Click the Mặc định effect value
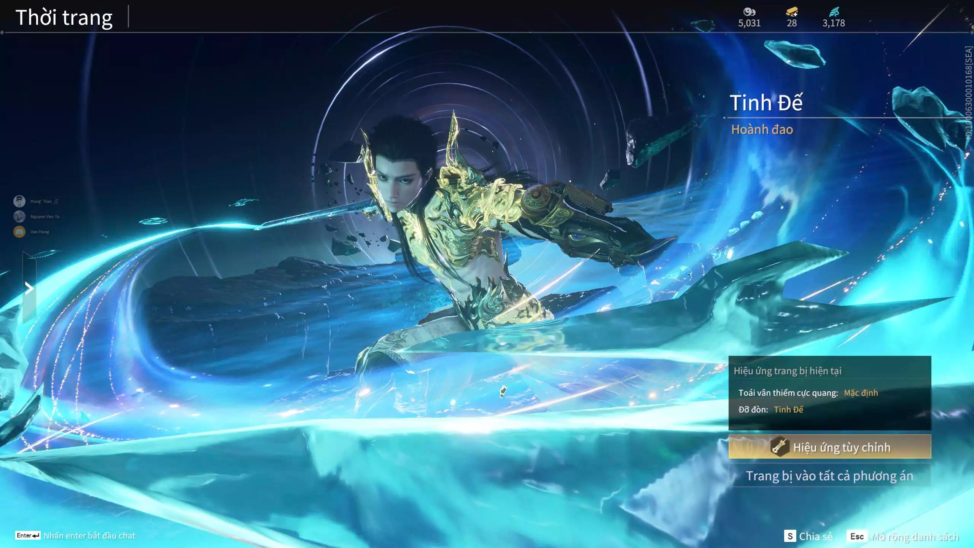Screen dimensions: 974x548 tap(861, 393)
